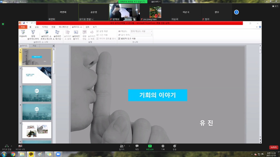The image size is (280, 157).
Task: Click the slide title box 기회의 이야기
Action: tap(157, 95)
